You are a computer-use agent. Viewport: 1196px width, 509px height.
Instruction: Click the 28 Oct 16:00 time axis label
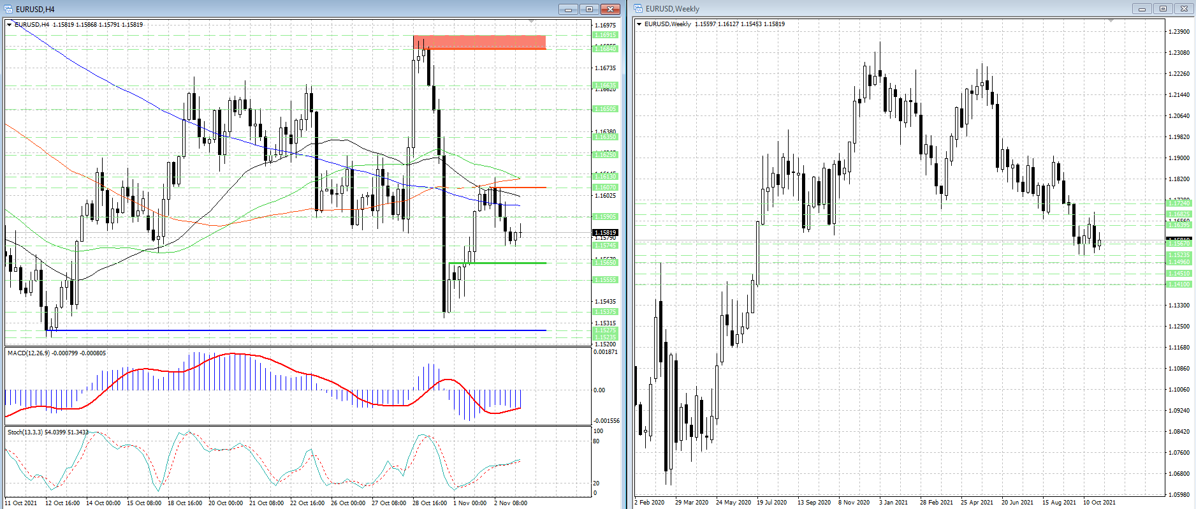coord(430,503)
